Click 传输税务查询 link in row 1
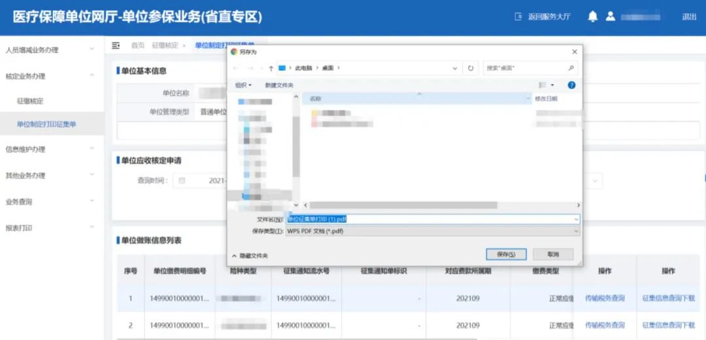 click(x=604, y=298)
